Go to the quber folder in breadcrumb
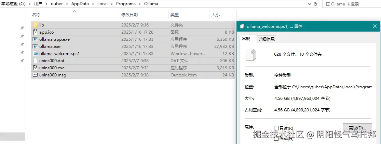The width and height of the screenshot is (381, 144). coord(57,4)
